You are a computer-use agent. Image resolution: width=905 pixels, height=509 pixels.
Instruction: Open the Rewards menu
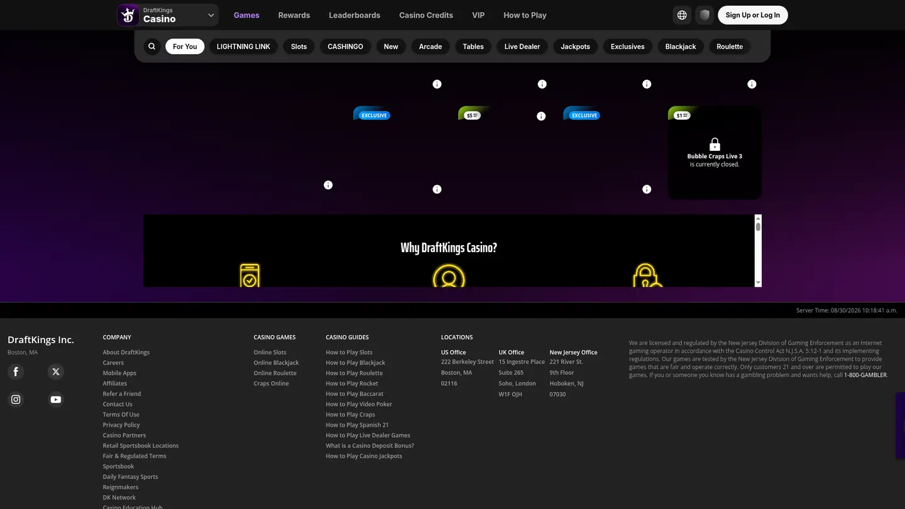pyautogui.click(x=294, y=15)
